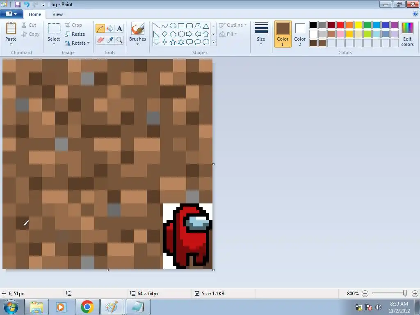Open Paint Help question mark icon

415,14
